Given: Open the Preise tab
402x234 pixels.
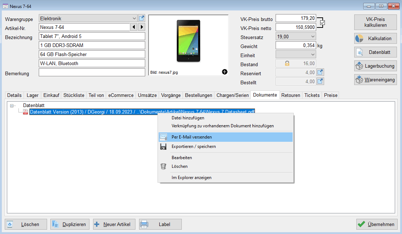Looking at the screenshot, I should click(331, 95).
